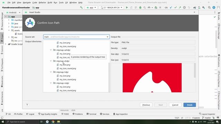Viewport: 221px width, 124px height.
Task: Open the Bookmarks side panel
Action: 2,82
